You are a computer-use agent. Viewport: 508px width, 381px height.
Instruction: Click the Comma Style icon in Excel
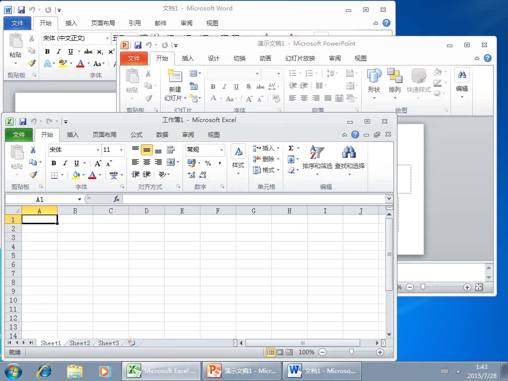[x=220, y=163]
